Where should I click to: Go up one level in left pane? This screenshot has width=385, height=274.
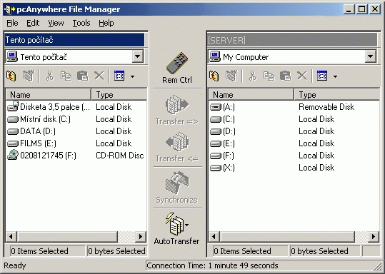11,76
